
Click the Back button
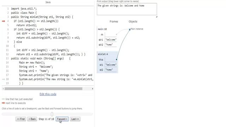[32, 119]
